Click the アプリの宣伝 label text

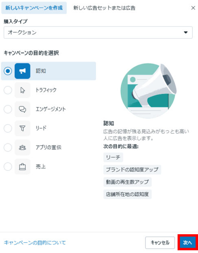point(48,147)
